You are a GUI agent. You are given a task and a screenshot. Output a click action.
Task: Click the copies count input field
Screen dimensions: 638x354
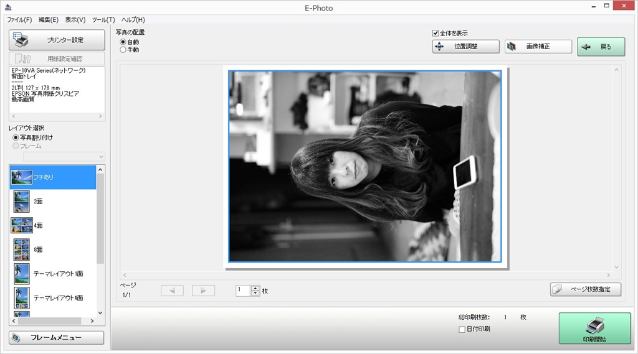tap(243, 291)
